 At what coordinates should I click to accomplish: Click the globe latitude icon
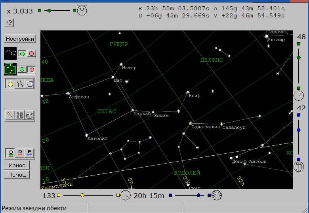pyautogui.click(x=299, y=167)
